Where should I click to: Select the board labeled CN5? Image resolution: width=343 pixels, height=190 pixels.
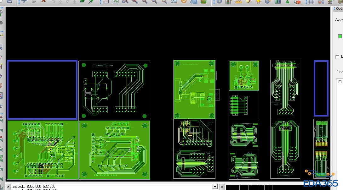tap(244, 165)
